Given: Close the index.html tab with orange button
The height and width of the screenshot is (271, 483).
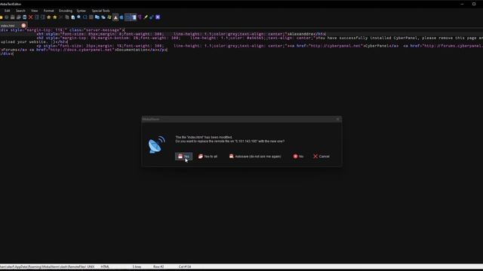Looking at the screenshot, I should (23, 26).
